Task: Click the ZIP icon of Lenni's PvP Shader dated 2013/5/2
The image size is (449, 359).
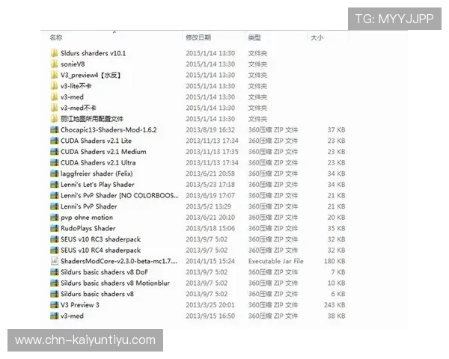Action: pyautogui.click(x=55, y=206)
